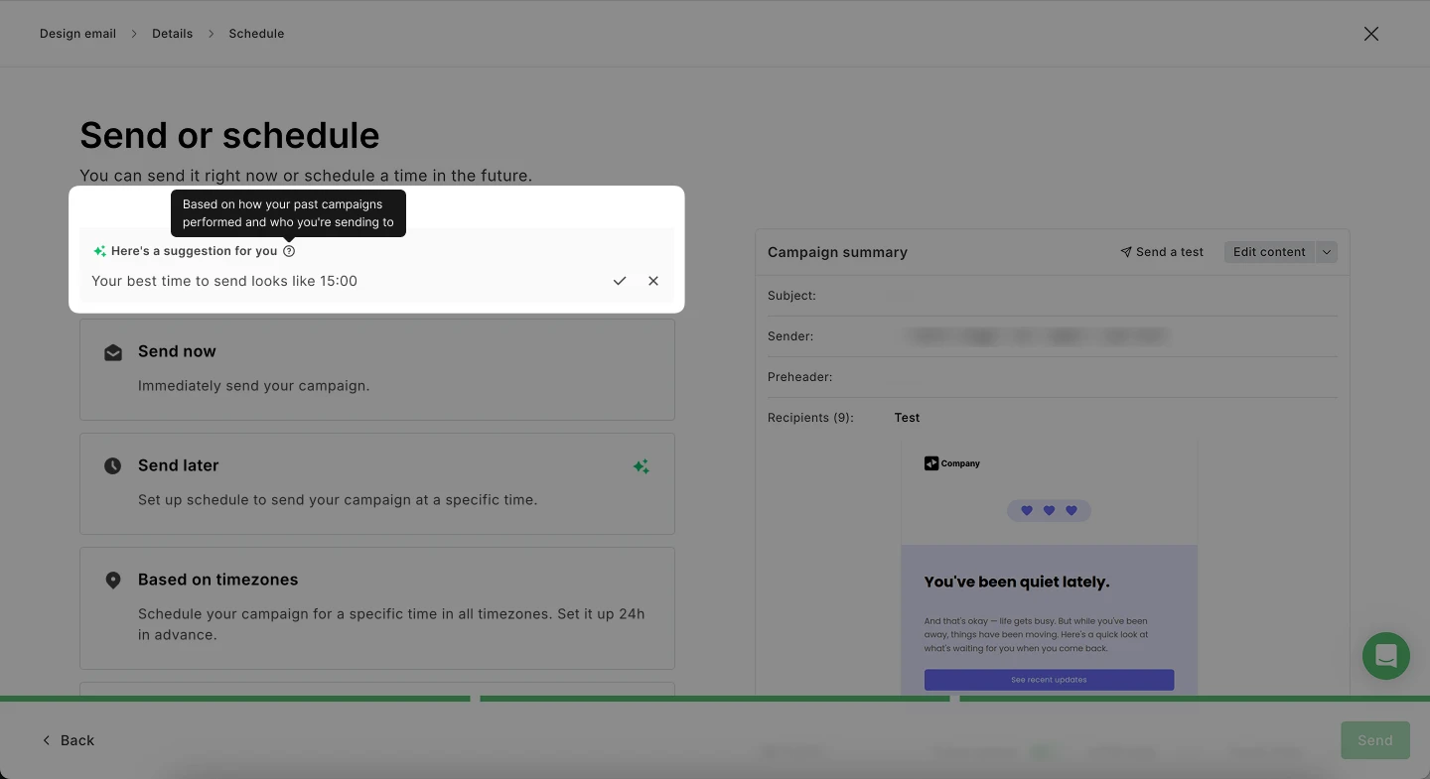The height and width of the screenshot is (779, 1430).
Task: Select the Send now option
Action: pos(377,369)
